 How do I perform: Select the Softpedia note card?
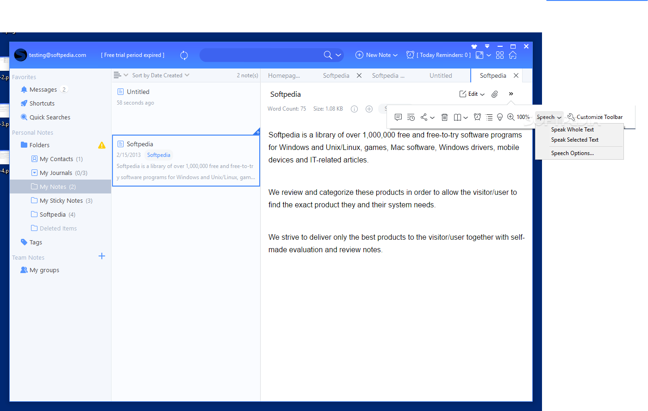pyautogui.click(x=186, y=161)
